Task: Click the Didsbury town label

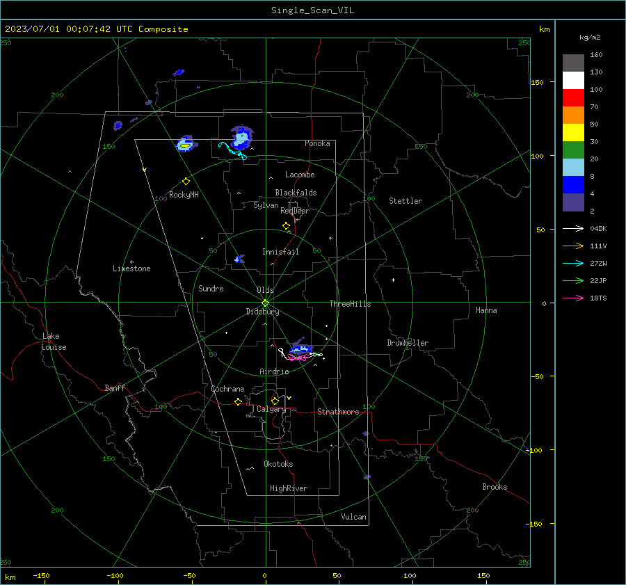Action: (x=262, y=312)
